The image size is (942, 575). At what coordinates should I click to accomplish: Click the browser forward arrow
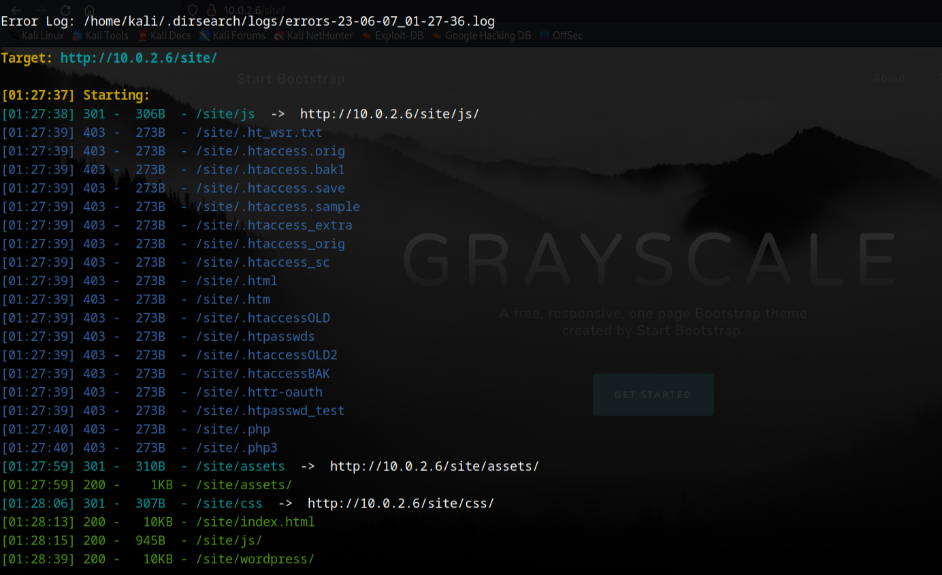coord(39,10)
